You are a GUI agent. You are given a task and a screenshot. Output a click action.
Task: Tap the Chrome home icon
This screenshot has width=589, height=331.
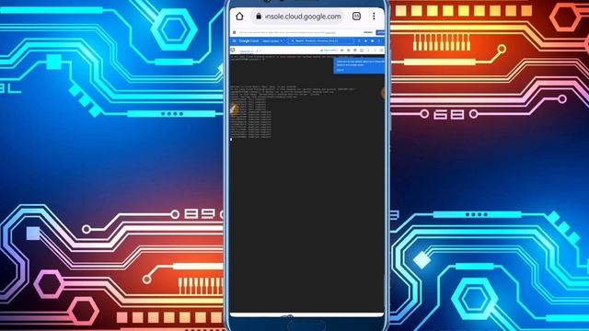click(239, 17)
